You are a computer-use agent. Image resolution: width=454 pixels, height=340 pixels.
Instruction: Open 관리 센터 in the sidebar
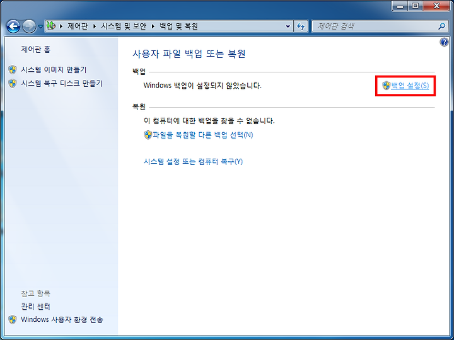[x=35, y=307]
